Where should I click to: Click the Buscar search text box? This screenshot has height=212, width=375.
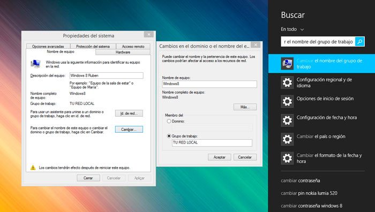click(x=318, y=42)
